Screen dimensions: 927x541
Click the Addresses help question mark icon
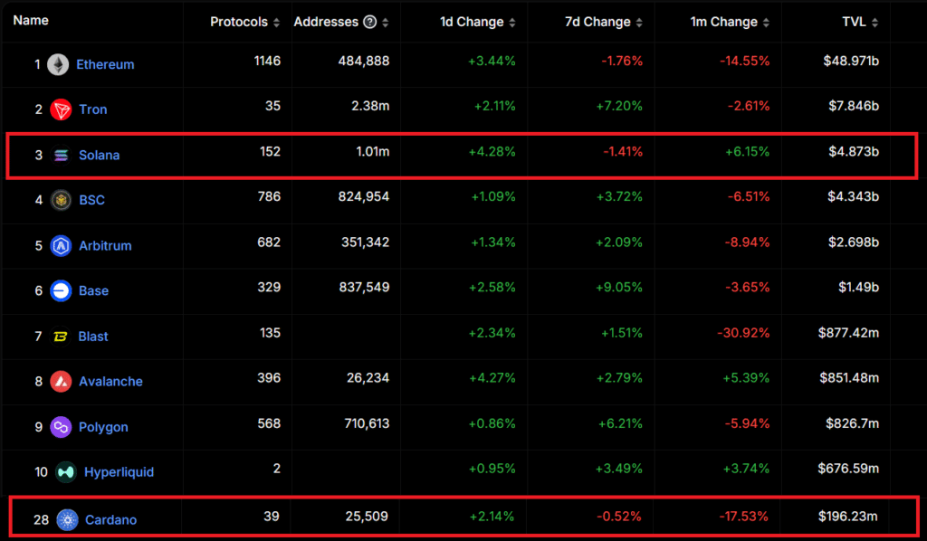(x=369, y=22)
